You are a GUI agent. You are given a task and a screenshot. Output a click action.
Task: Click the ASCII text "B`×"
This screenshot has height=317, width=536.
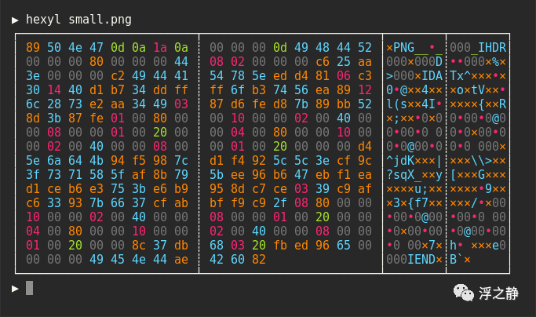pyautogui.click(x=460, y=260)
